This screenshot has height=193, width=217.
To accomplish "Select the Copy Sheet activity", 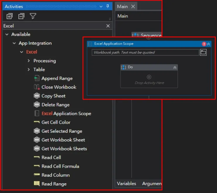I will coord(53,96).
